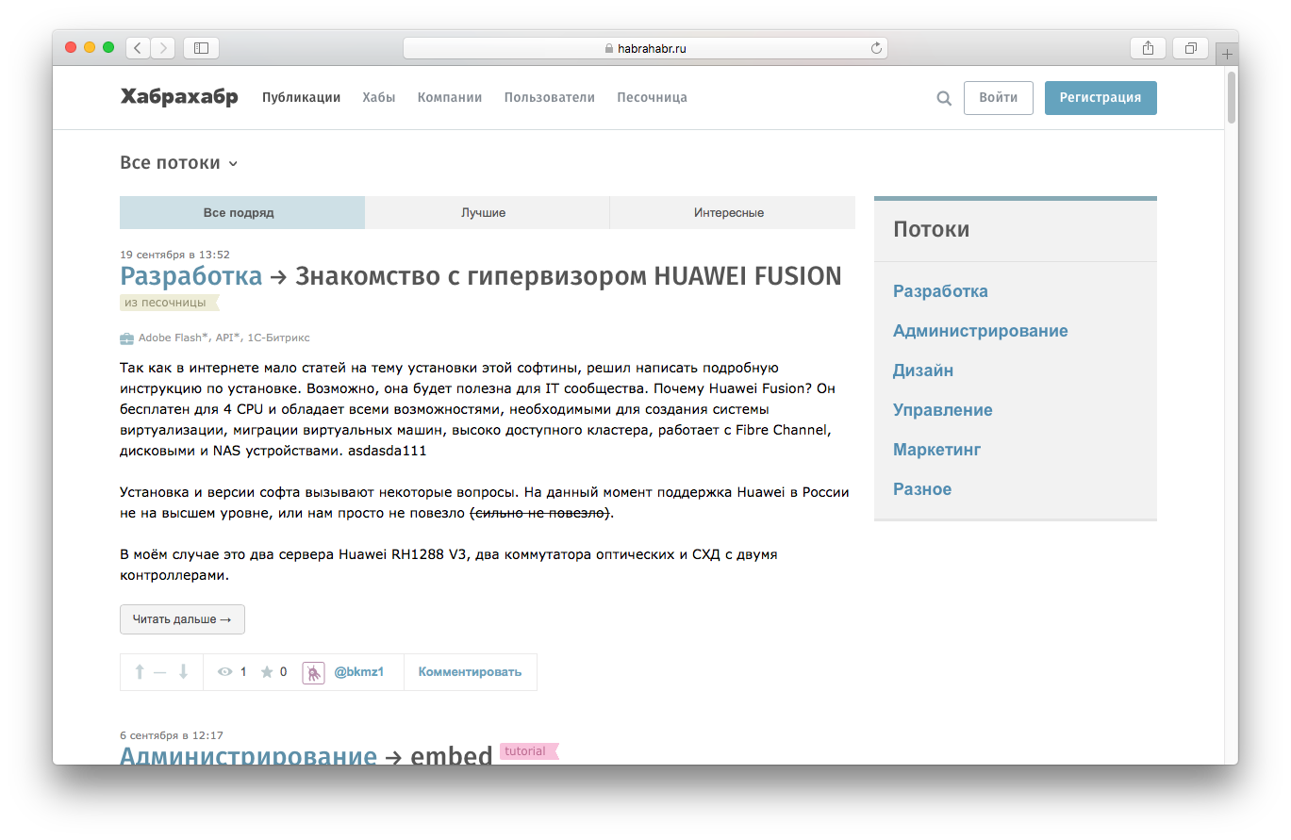The image size is (1291, 840).
Task: Open Компании in the top navigation
Action: (450, 97)
